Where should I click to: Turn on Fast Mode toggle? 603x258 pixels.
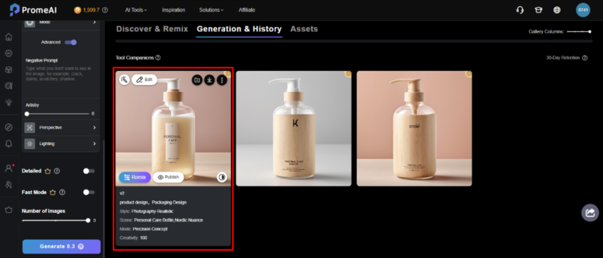coord(88,192)
